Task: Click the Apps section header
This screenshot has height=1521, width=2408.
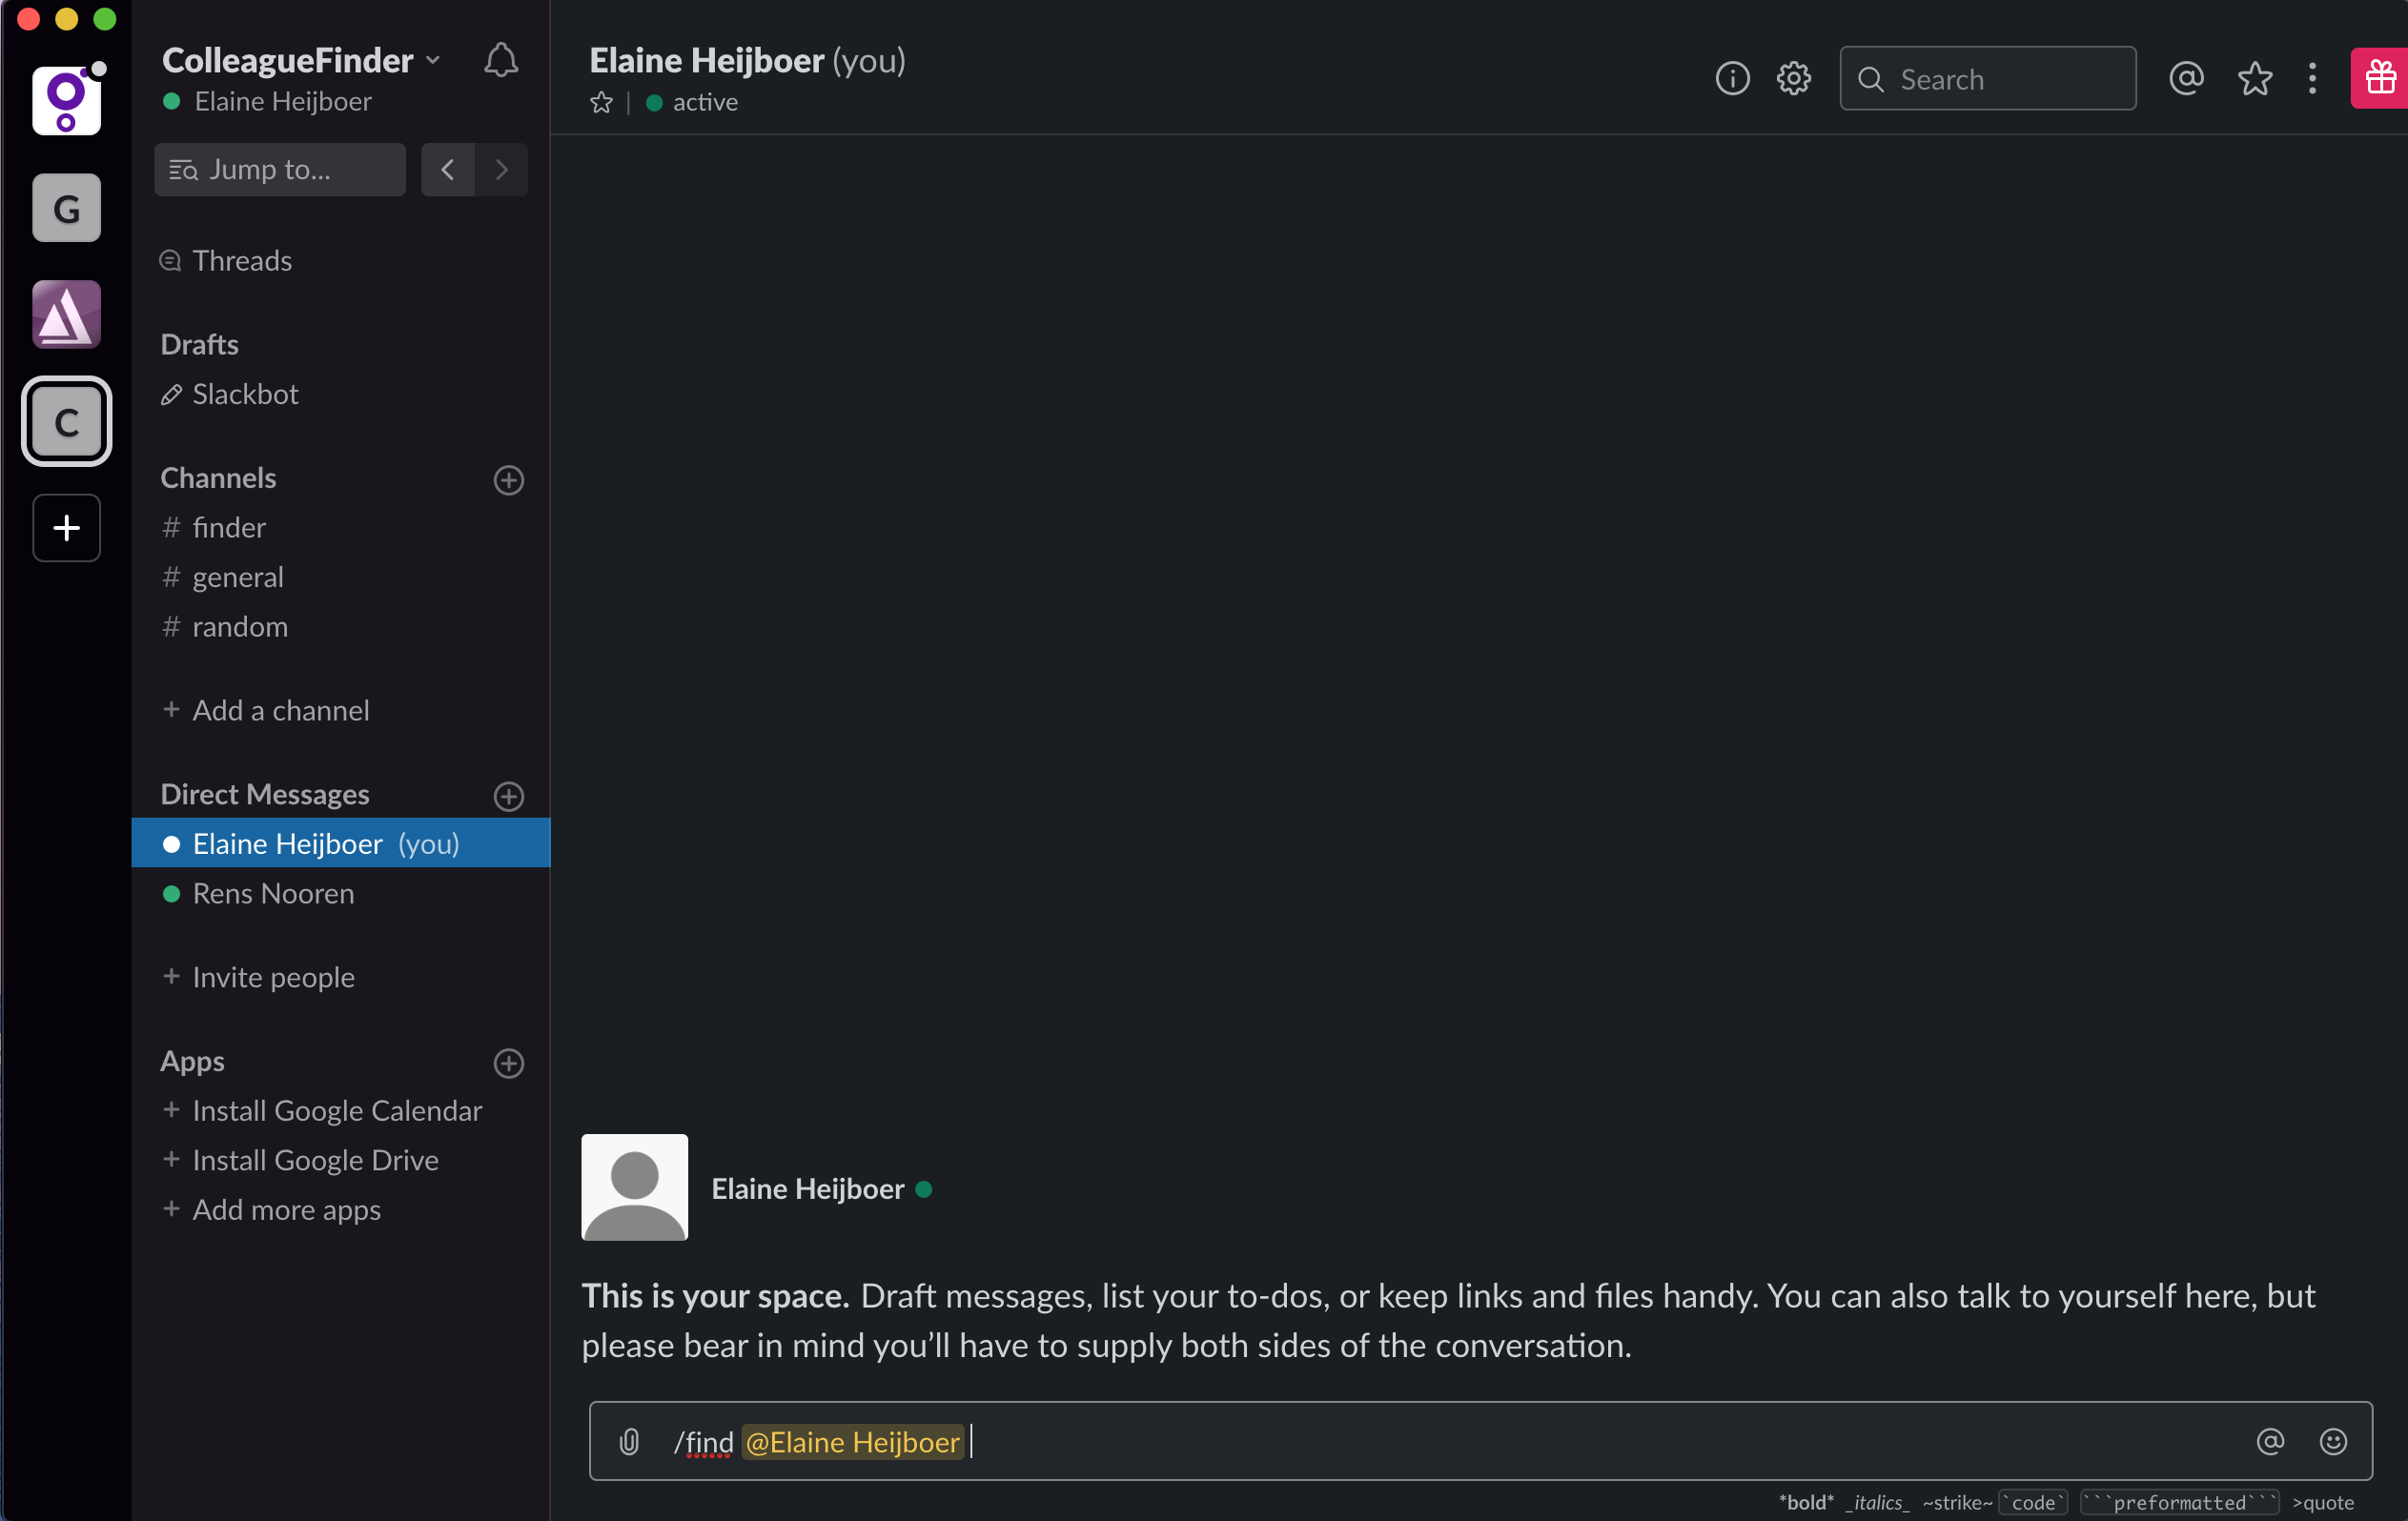Action: click(x=192, y=1061)
